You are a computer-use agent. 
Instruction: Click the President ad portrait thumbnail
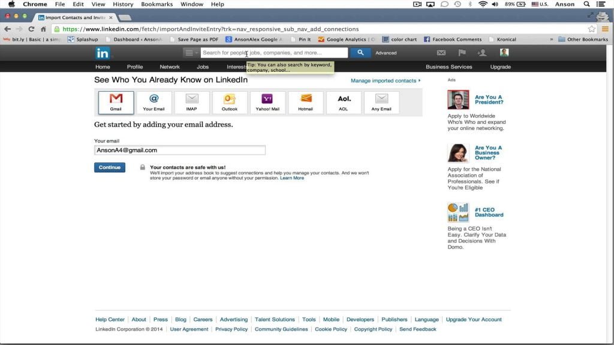pyautogui.click(x=458, y=100)
